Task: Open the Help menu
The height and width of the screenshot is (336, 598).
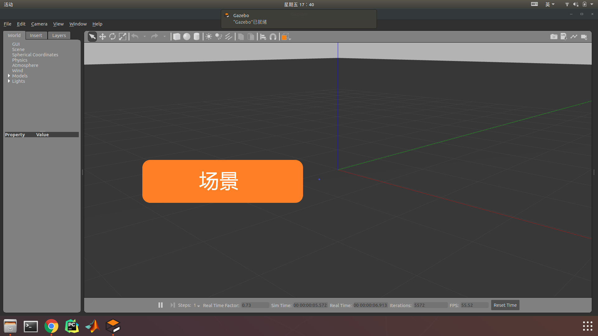Action: 97,24
